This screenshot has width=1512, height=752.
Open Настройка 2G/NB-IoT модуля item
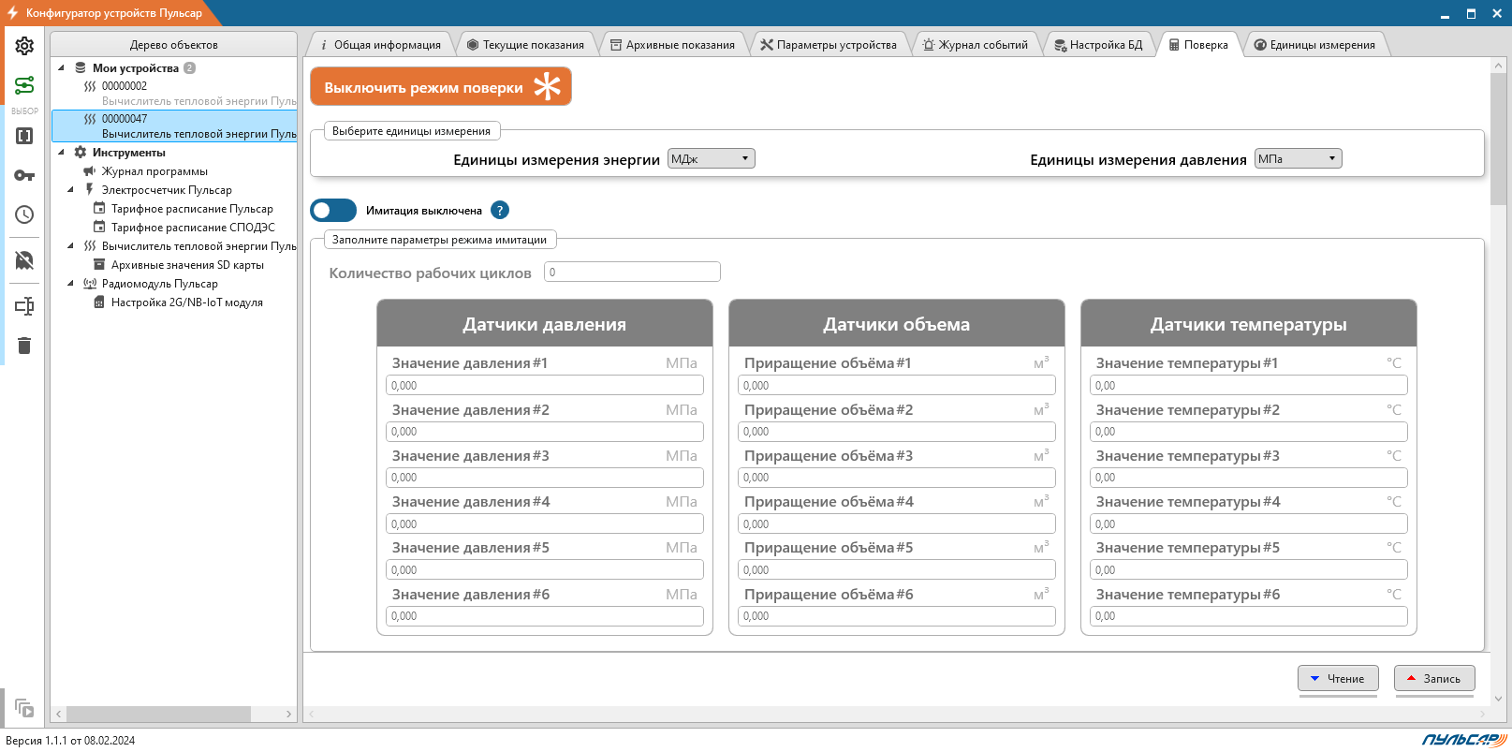tap(187, 302)
